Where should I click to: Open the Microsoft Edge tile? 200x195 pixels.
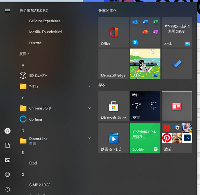click(114, 64)
